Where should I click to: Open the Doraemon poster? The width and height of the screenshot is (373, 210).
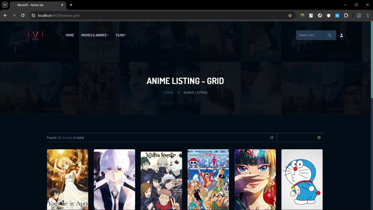point(302,179)
